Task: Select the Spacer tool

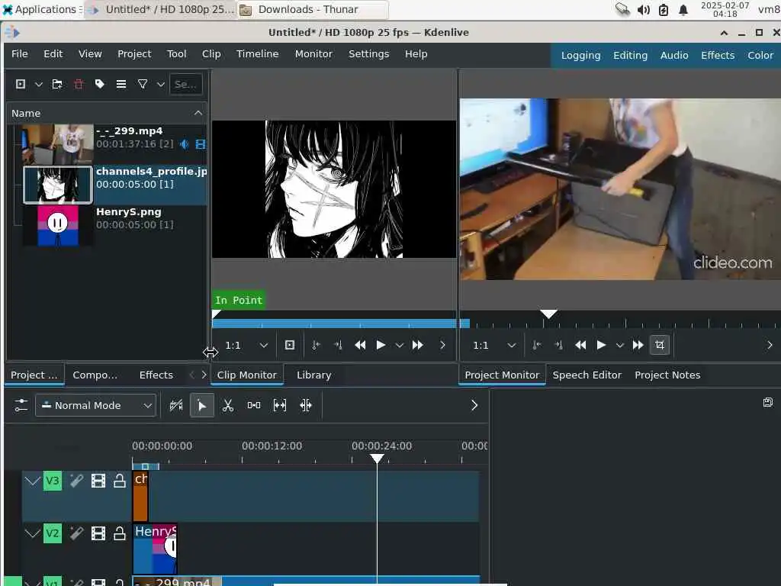Action: click(254, 406)
